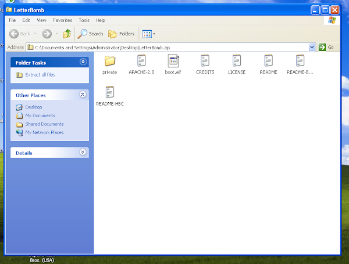Open the Back history dropdown arrow
This screenshot has height=264, width=349.
click(x=35, y=34)
